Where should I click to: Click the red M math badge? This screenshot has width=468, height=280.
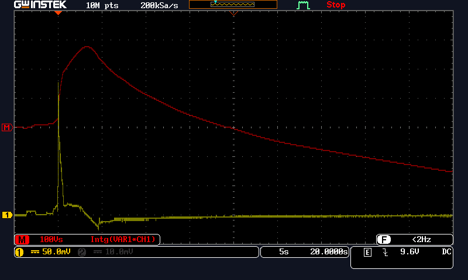click(22, 240)
